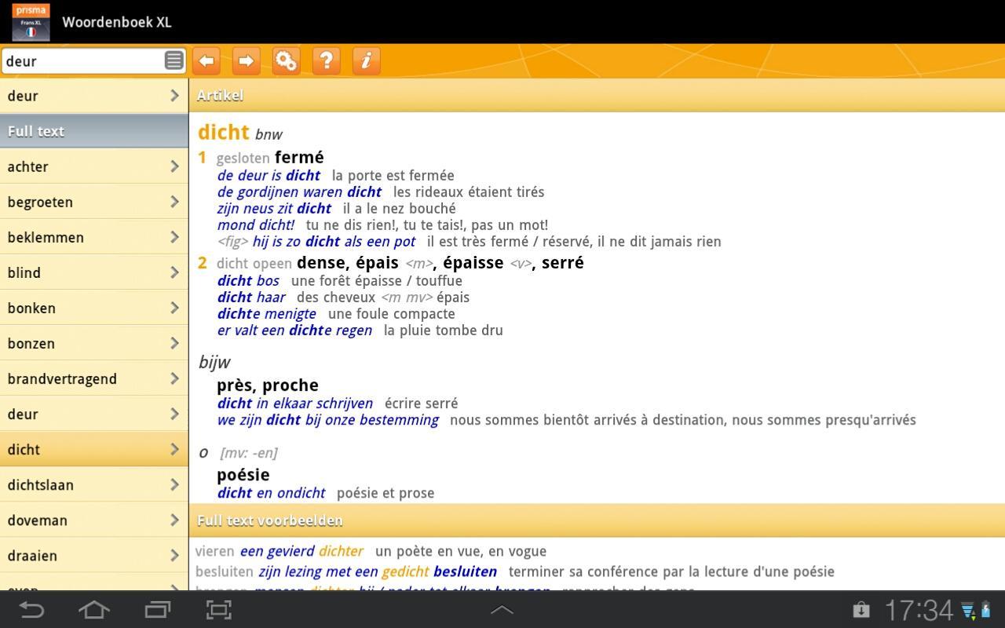Viewport: 1005px width, 628px height.
Task: Go forward with orange right arrow
Action: pyautogui.click(x=246, y=60)
